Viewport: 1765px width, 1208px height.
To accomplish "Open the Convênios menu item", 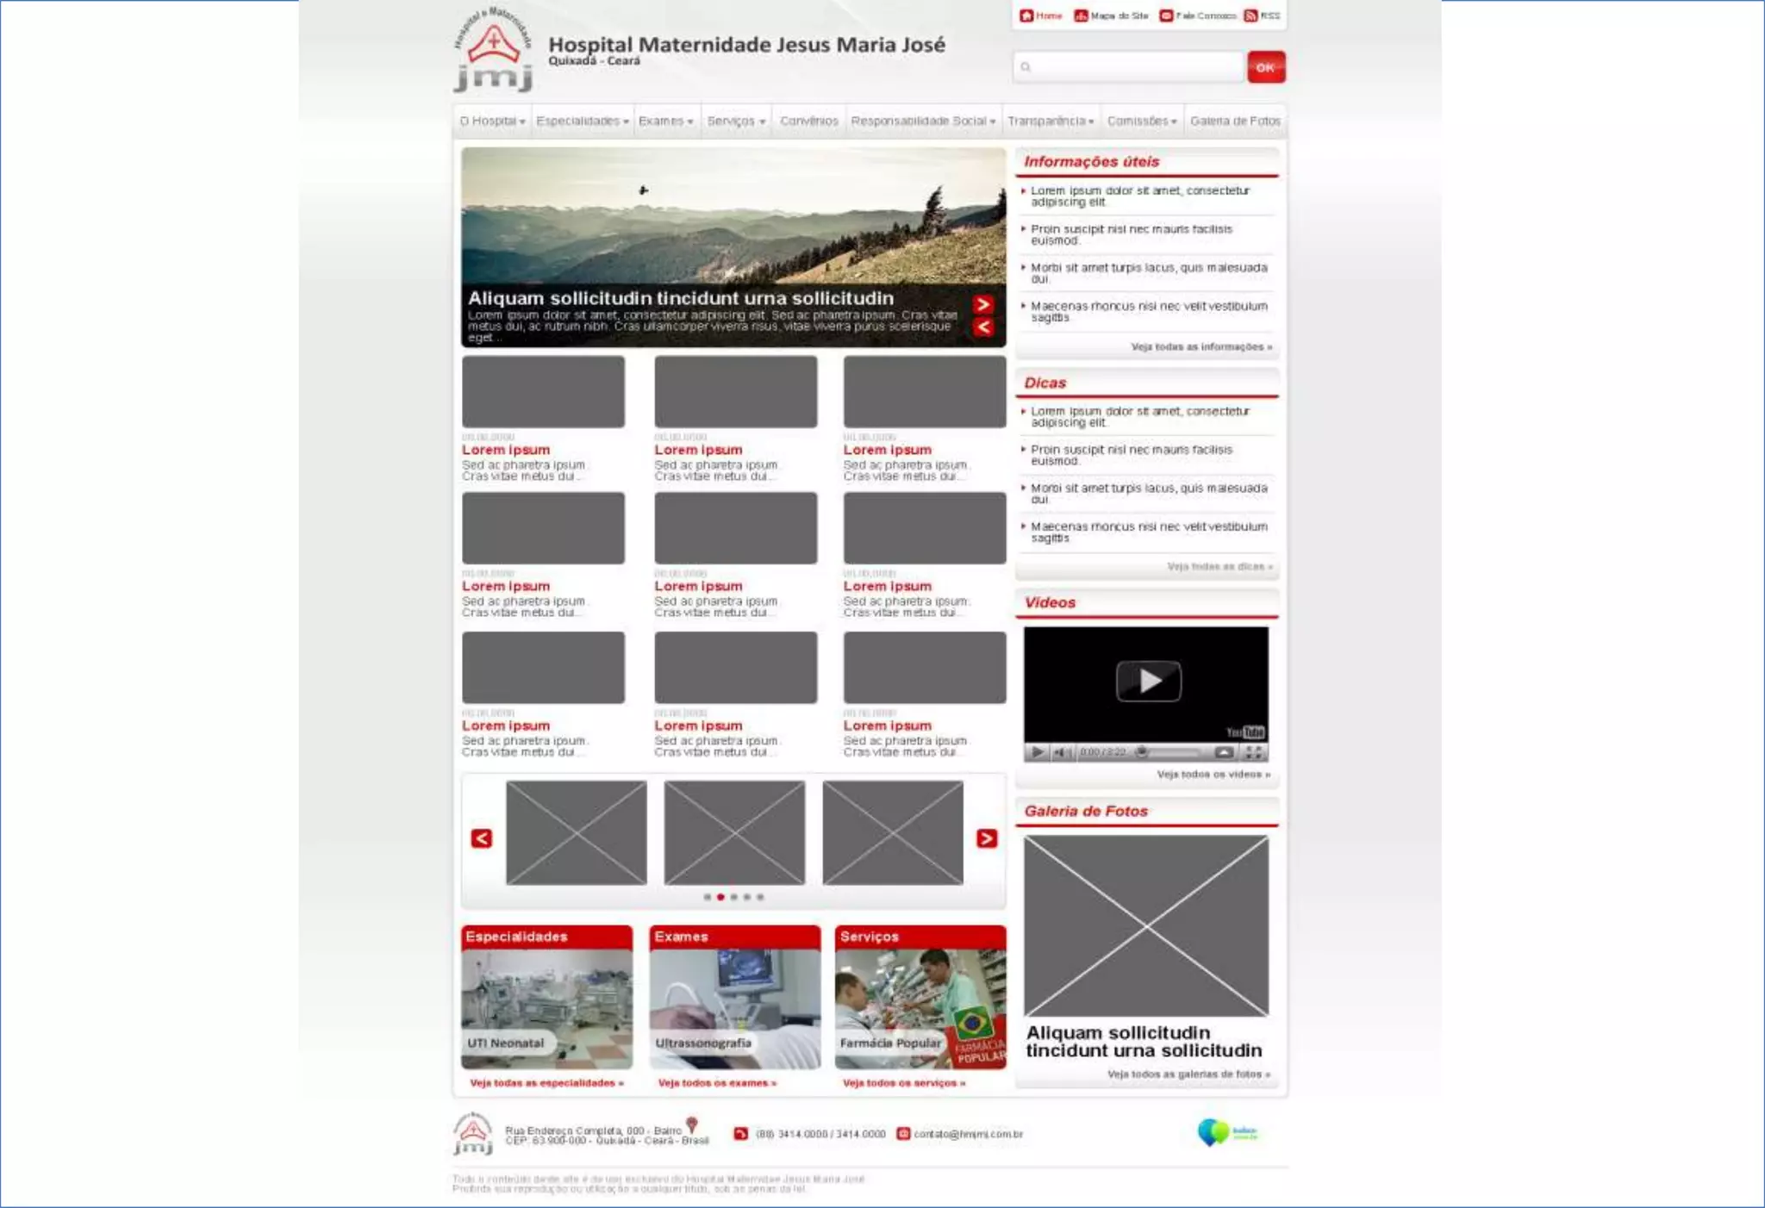I will point(808,121).
